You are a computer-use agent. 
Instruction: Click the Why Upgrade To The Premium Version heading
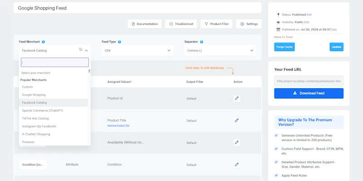[x=305, y=122]
